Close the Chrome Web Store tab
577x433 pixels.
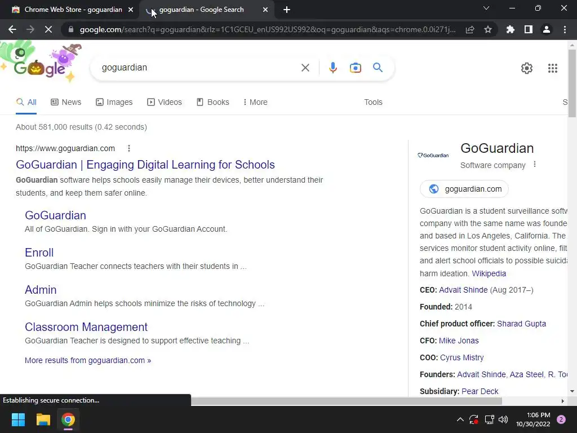(131, 10)
